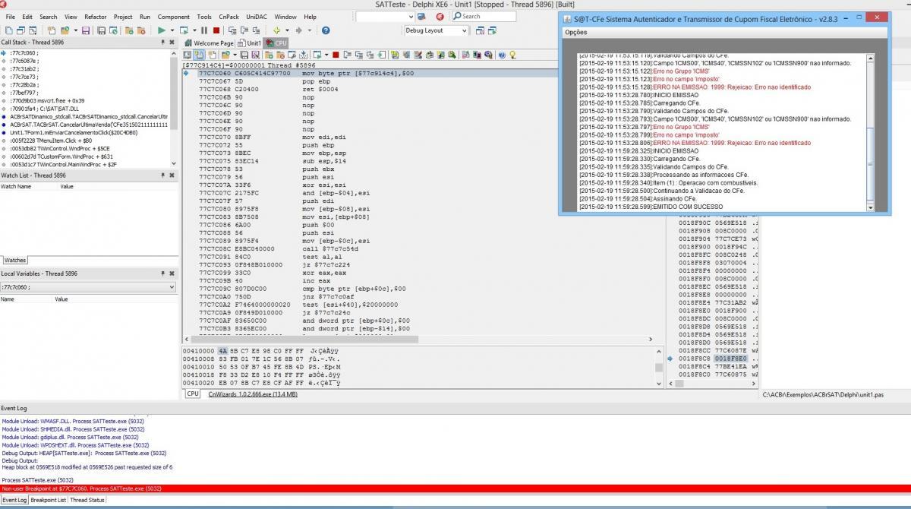Screen dimensions: 911x509
Task: Switch to the Welcome Page tab
Action: [x=210, y=43]
